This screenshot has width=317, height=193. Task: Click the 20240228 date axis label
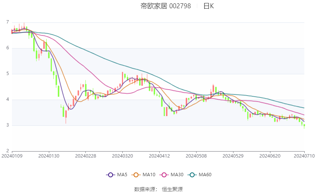coord(85,156)
